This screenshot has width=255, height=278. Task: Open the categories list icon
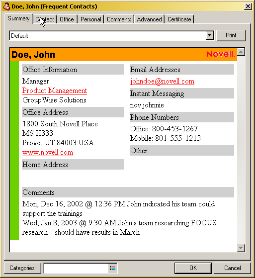tap(113, 268)
